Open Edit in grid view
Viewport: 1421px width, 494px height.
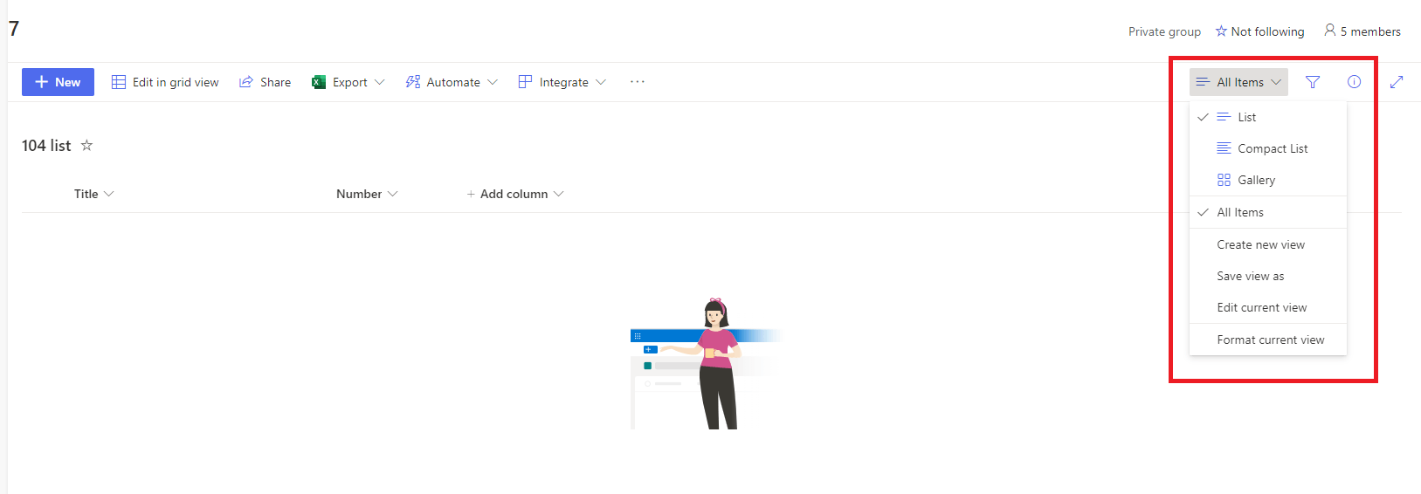(x=165, y=82)
